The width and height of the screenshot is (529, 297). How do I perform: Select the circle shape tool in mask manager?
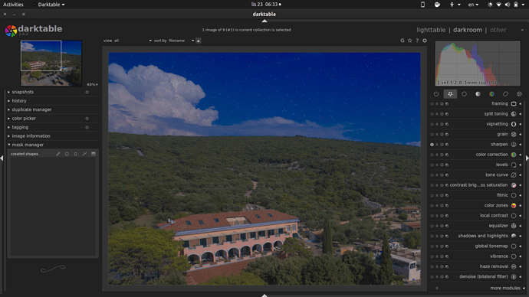(67, 154)
